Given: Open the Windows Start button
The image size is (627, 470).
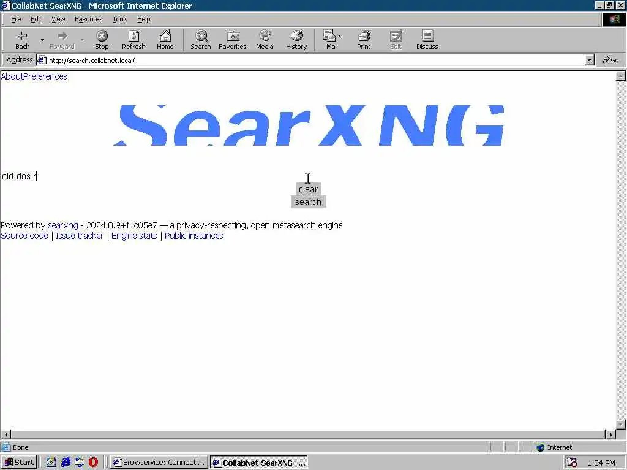Looking at the screenshot, I should pyautogui.click(x=19, y=463).
